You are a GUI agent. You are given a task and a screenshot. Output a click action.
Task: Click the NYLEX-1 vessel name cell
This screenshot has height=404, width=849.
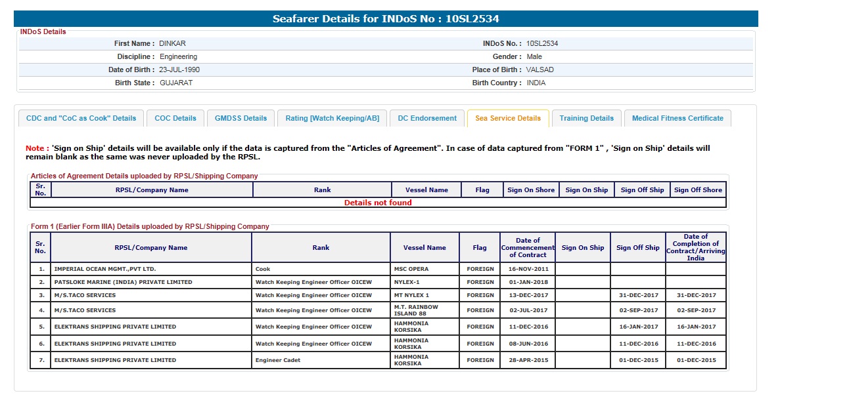407,282
